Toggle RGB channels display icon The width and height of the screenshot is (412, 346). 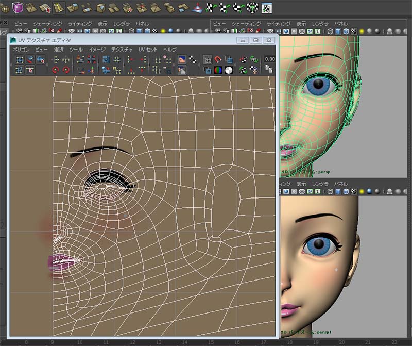coord(218,70)
